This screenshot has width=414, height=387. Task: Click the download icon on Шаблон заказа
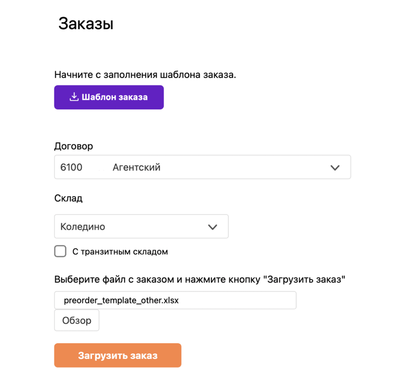(x=74, y=97)
